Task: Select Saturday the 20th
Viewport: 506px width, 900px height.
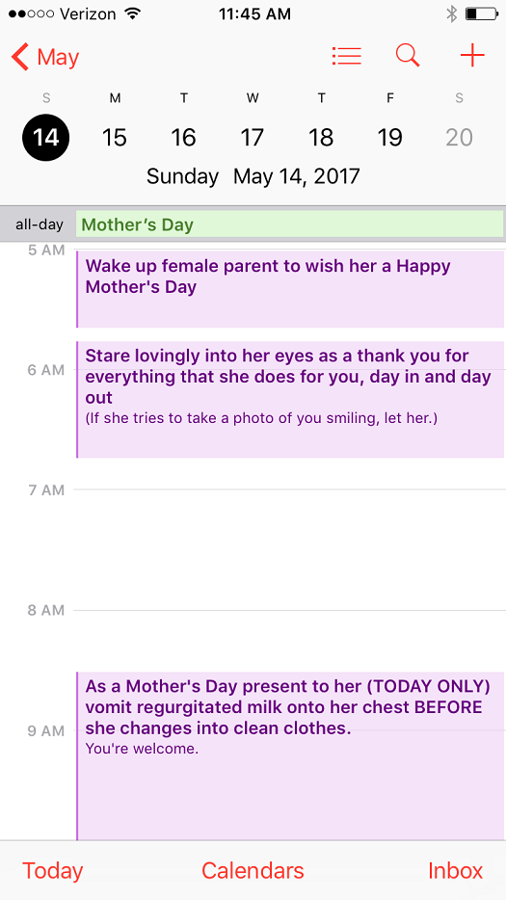Action: coord(459,138)
